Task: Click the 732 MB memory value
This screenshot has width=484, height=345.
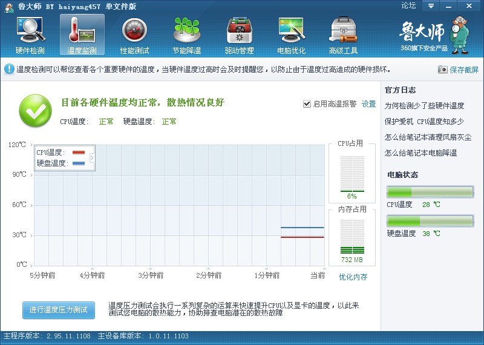Action: [x=352, y=260]
